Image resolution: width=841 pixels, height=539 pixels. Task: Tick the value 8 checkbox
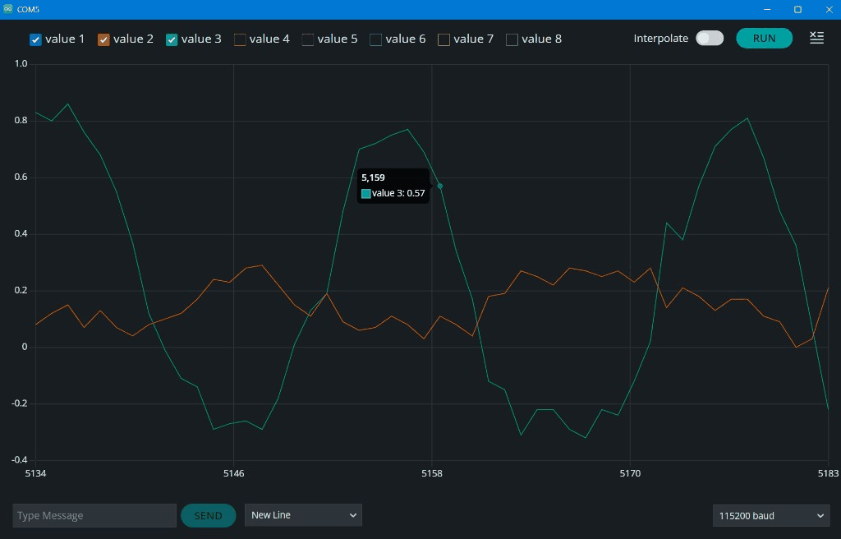point(512,39)
